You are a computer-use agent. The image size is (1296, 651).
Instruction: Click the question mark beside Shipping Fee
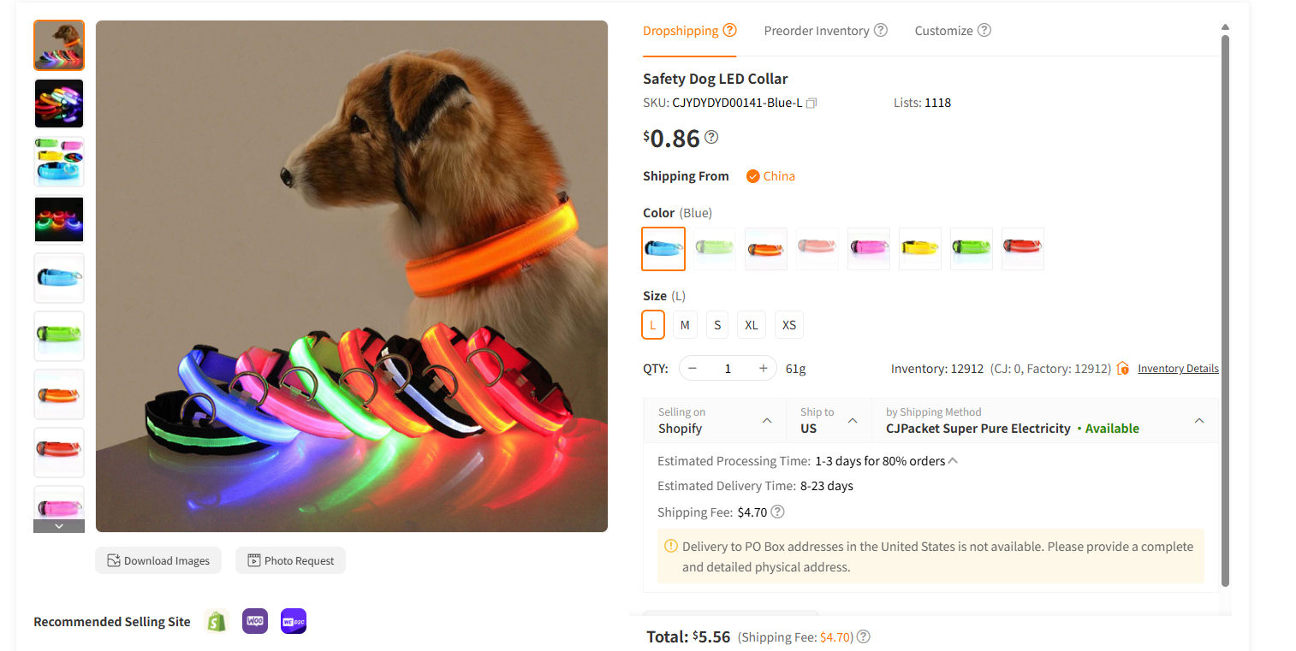(776, 512)
